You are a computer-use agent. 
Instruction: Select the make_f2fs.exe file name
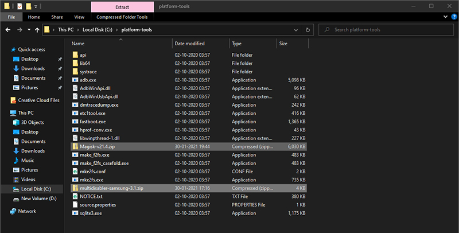[x=95, y=155]
